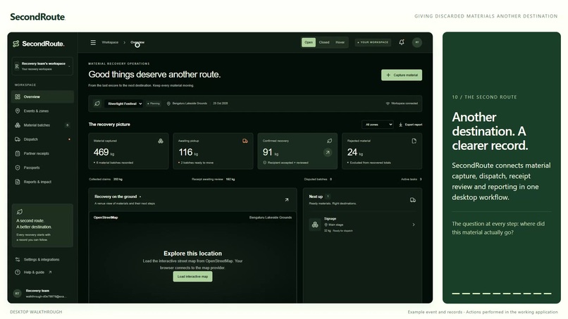Viewport: 568px width, 319px height.
Task: Click the Recovery team avatar at sidebar bottom
Action: (17, 293)
